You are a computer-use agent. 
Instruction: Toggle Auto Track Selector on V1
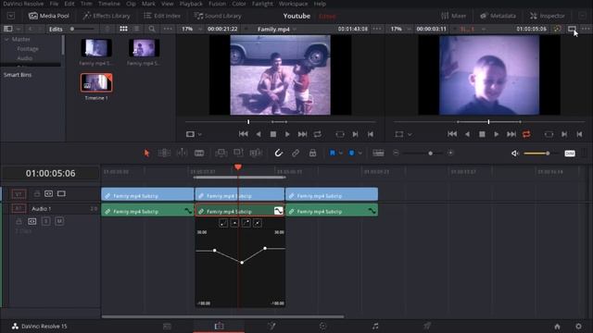tap(49, 193)
